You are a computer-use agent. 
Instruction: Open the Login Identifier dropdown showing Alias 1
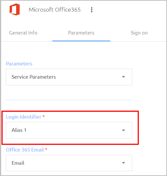click(69, 130)
